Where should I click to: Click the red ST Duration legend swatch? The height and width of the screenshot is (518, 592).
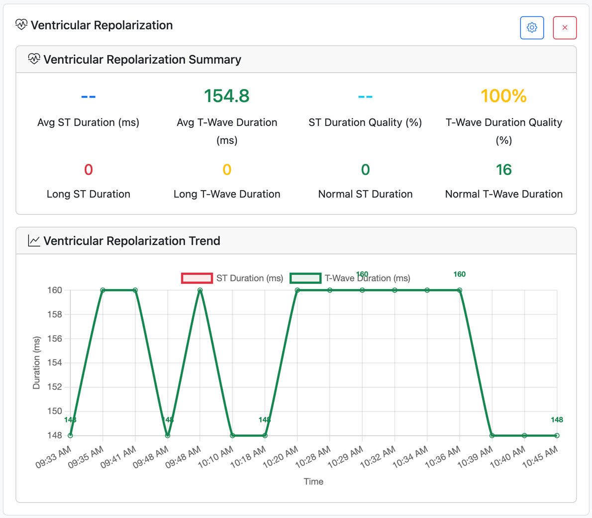coord(197,278)
